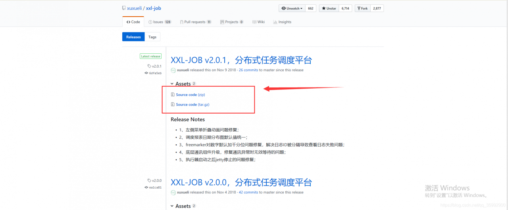This screenshot has height=210, width=508.
Task: Open the v2.0.0 tag link
Action: [155, 181]
